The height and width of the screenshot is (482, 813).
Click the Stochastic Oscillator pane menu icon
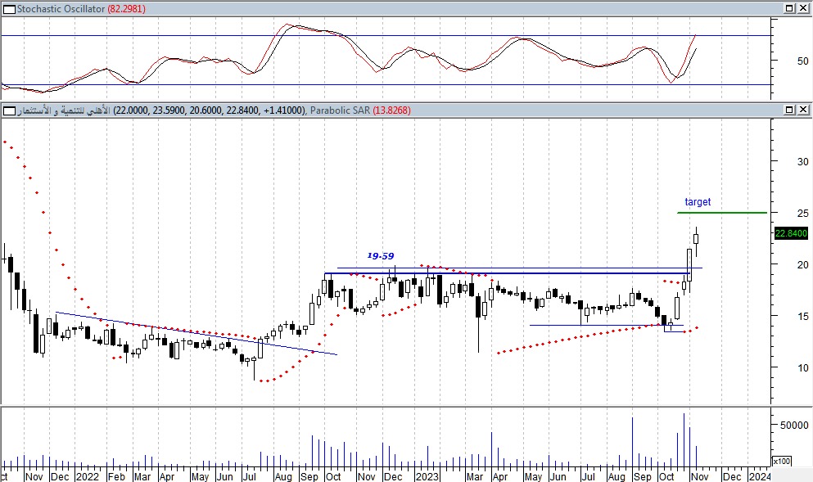[8, 7]
